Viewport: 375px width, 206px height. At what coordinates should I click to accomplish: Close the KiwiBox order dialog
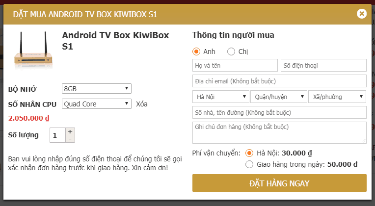tap(362, 14)
